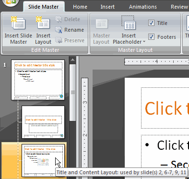Screen dimensions: 189x179
Task: Click the horizontal ruler at mark 4
Action: (x=156, y=61)
